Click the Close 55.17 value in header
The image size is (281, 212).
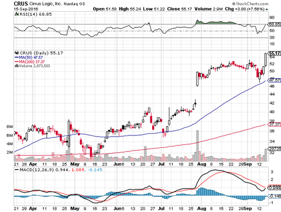pos(180,9)
